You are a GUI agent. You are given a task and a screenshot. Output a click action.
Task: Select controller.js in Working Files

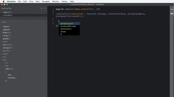8,15
